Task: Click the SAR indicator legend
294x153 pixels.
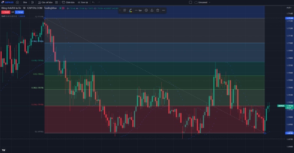Action: click(13, 16)
